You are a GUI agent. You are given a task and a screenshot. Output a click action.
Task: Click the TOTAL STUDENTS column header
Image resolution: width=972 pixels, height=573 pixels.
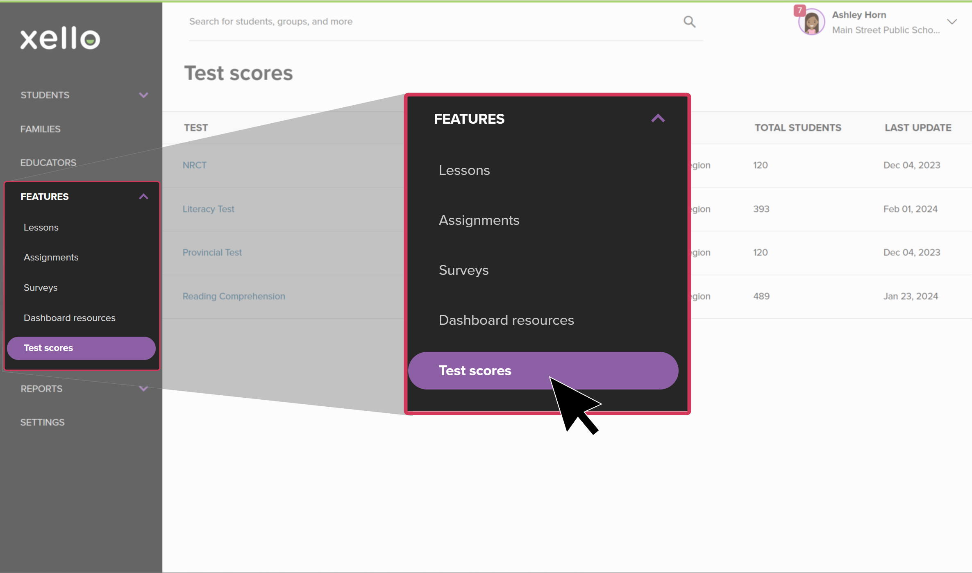point(798,128)
